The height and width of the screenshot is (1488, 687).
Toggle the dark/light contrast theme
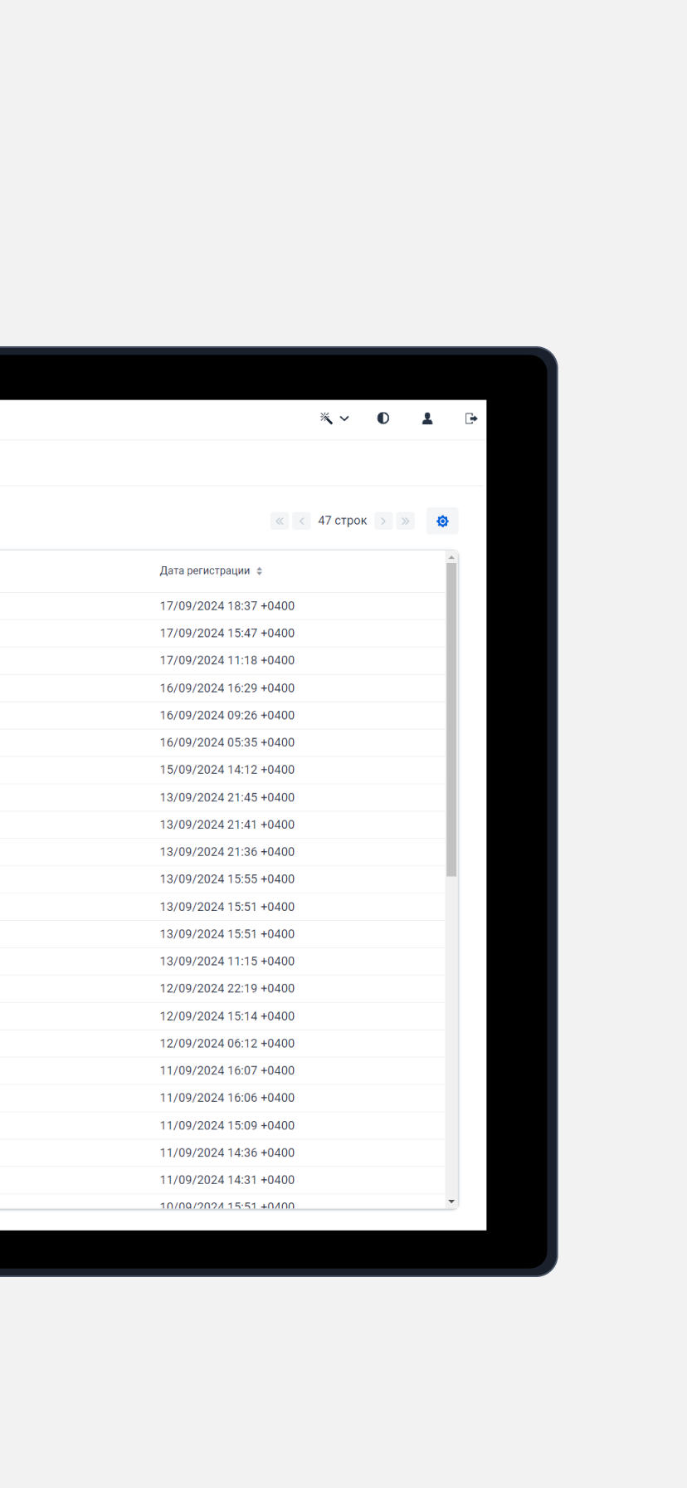(x=382, y=418)
